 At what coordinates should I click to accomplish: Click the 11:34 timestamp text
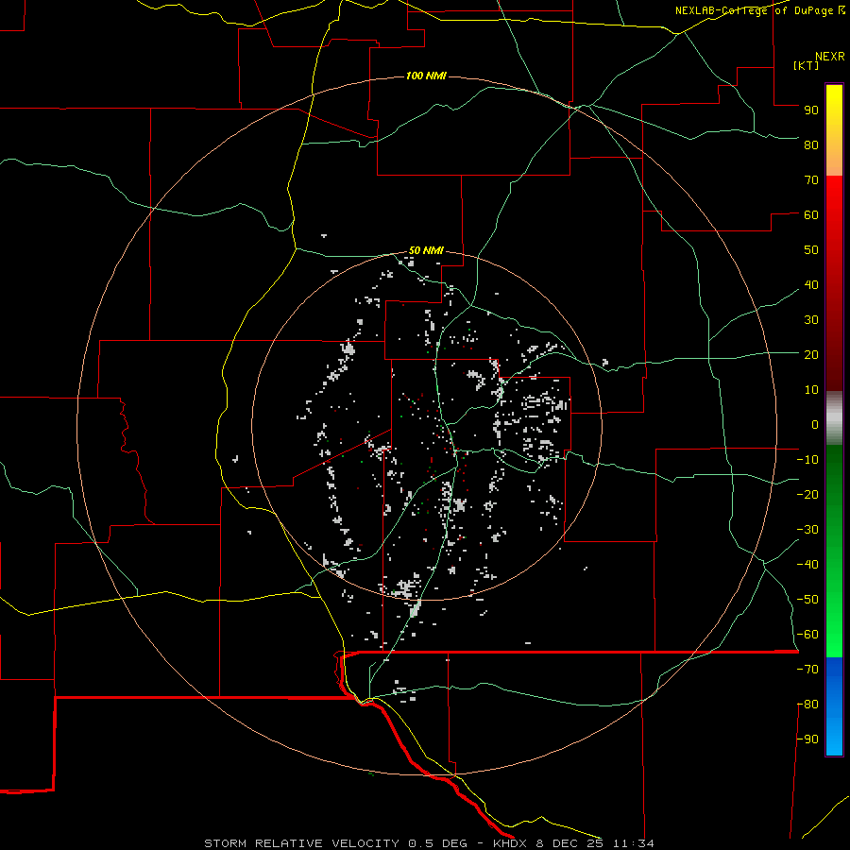[x=634, y=843]
